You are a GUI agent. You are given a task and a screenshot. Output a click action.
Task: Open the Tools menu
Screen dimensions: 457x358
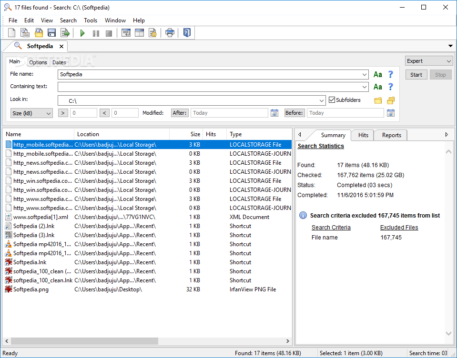pos(91,20)
